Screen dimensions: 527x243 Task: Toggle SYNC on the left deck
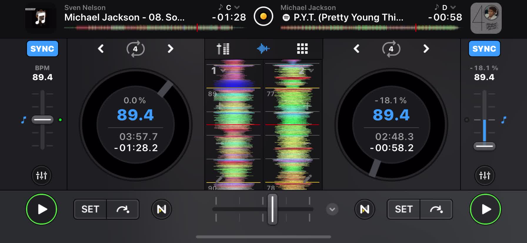pyautogui.click(x=42, y=49)
